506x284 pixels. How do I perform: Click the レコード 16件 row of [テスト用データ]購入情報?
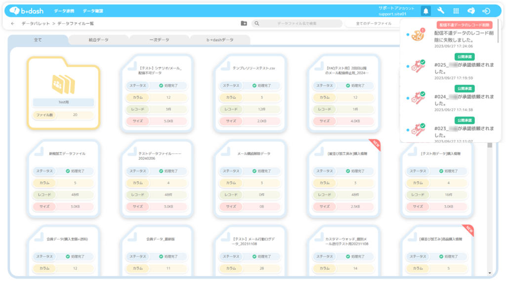coord(437,194)
